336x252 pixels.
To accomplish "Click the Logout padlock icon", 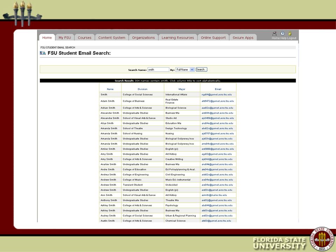I will tap(290, 34).
